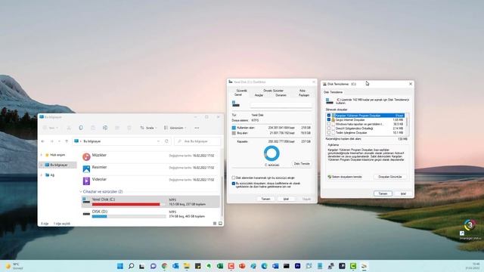Image resolution: width=484 pixels, height=272 pixels.
Task: Go up one folder level in Explorer
Action: (67, 141)
